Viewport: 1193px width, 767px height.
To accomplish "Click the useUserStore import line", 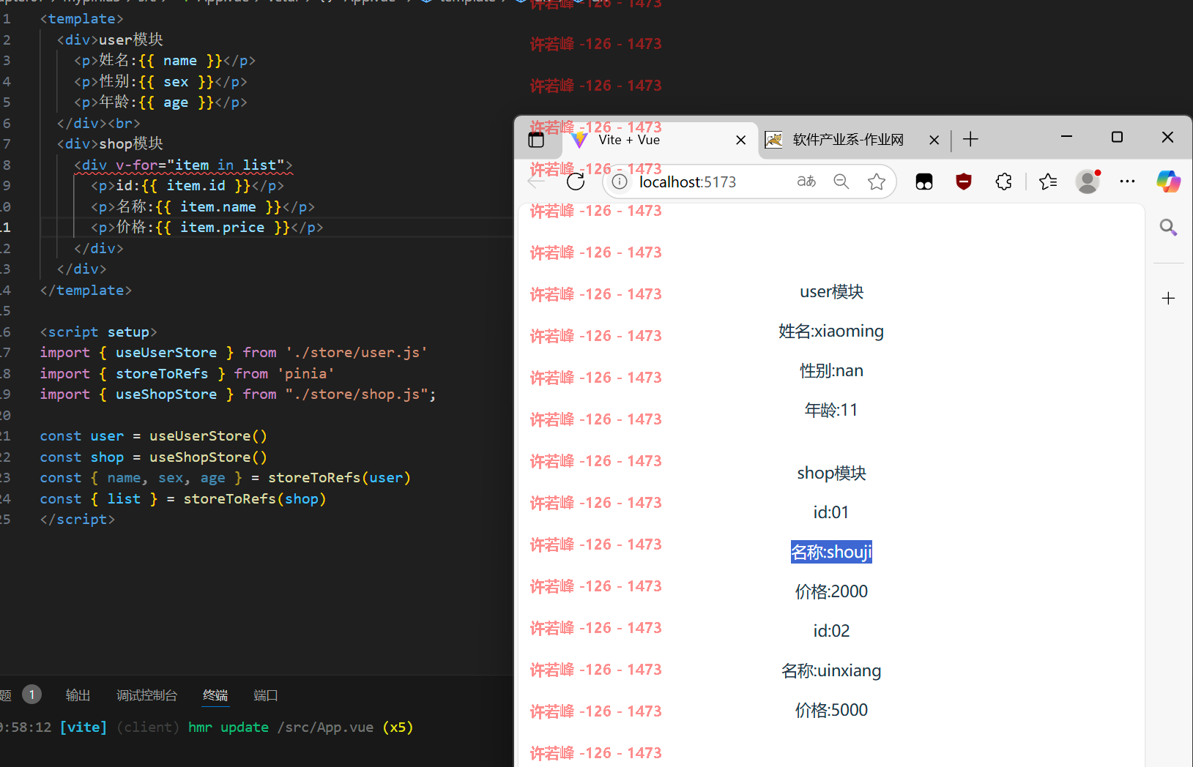I will [x=234, y=353].
